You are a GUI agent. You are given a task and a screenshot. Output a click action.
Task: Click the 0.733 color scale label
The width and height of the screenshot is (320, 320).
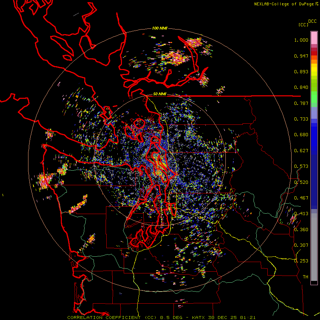click(301, 119)
